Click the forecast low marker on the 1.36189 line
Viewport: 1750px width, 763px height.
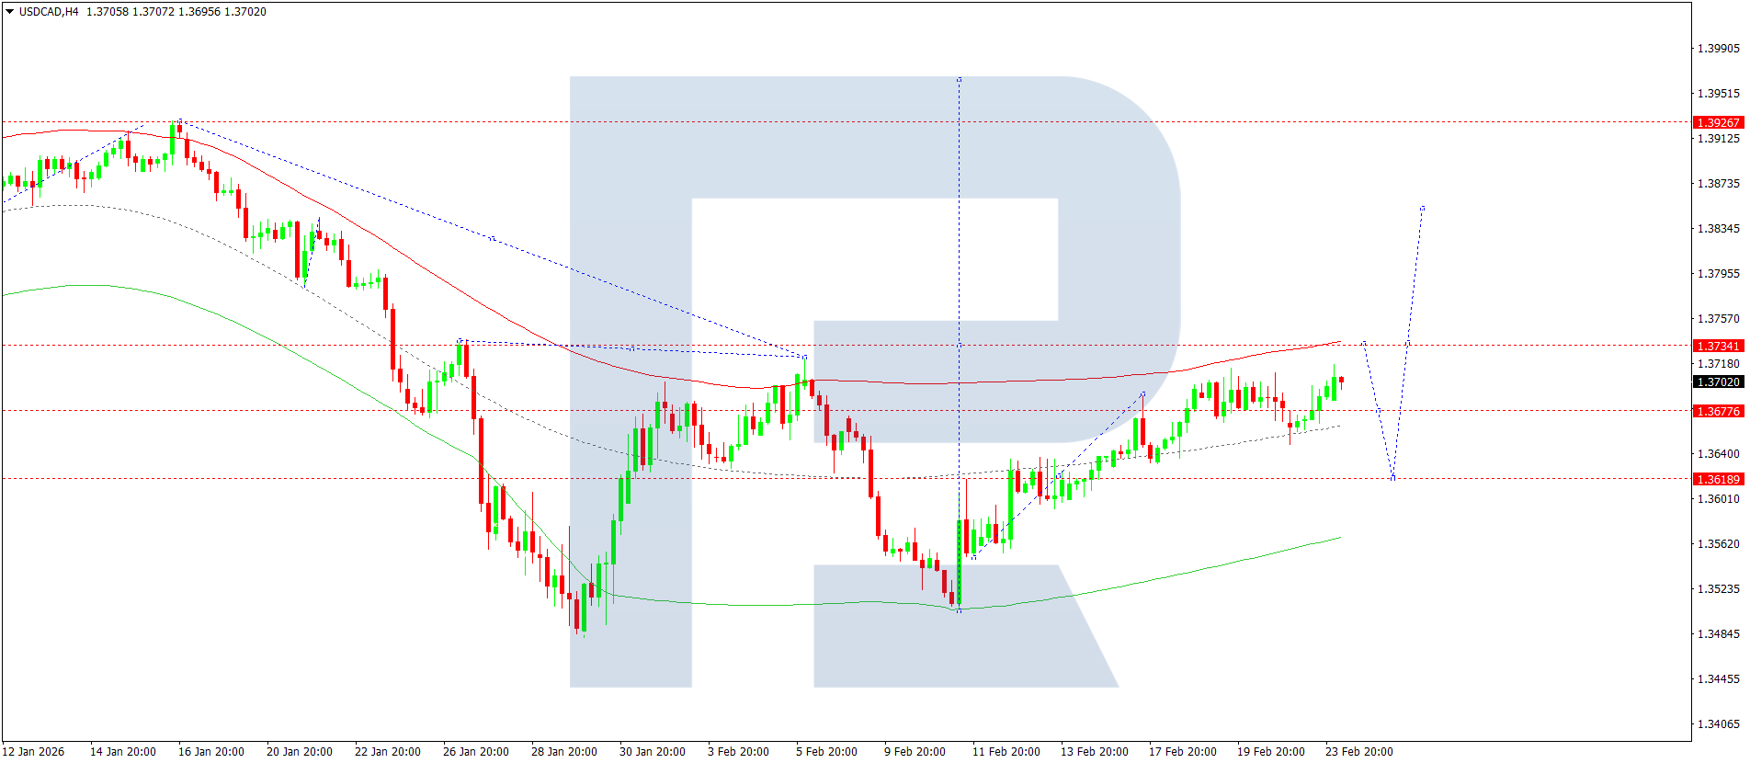point(1393,478)
